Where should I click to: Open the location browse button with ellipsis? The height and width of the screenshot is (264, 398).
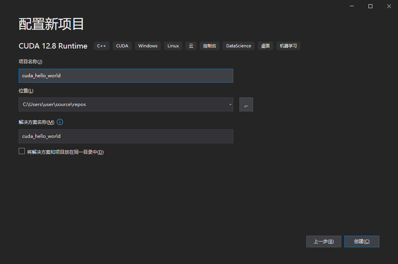(246, 104)
